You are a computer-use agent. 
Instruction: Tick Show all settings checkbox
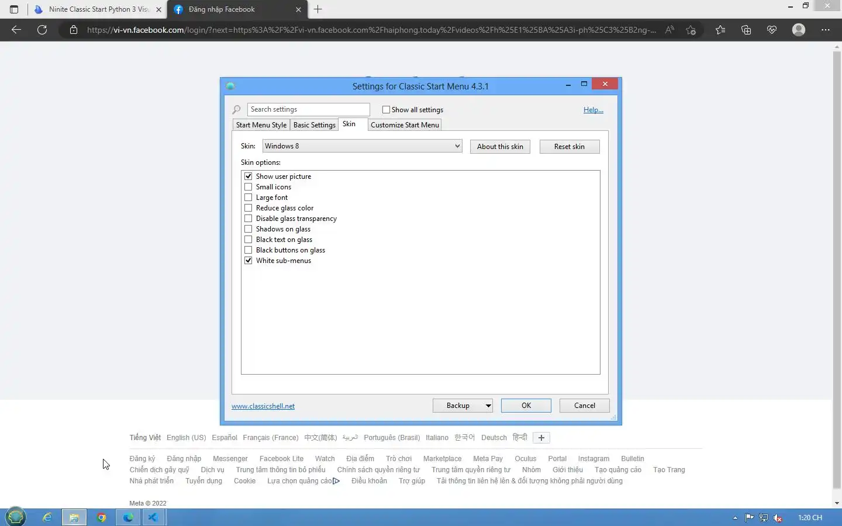pyautogui.click(x=386, y=110)
